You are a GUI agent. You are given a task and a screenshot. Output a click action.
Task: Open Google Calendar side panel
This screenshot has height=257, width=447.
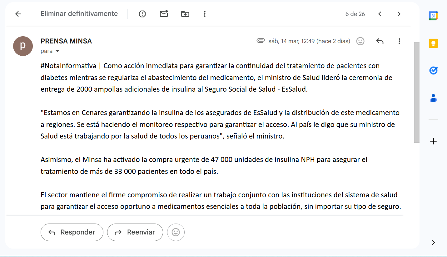pyautogui.click(x=433, y=16)
